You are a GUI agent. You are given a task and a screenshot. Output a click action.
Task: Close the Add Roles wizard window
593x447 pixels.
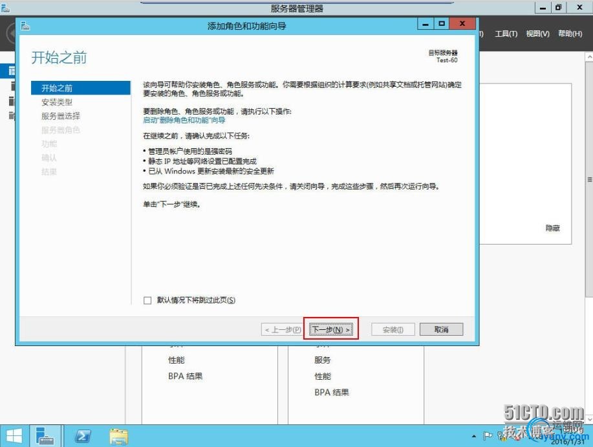click(x=462, y=24)
